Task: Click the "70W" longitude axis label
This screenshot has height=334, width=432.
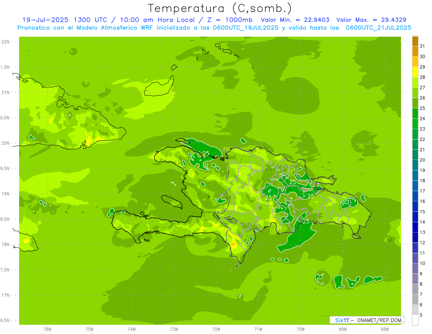Action: click(301, 329)
